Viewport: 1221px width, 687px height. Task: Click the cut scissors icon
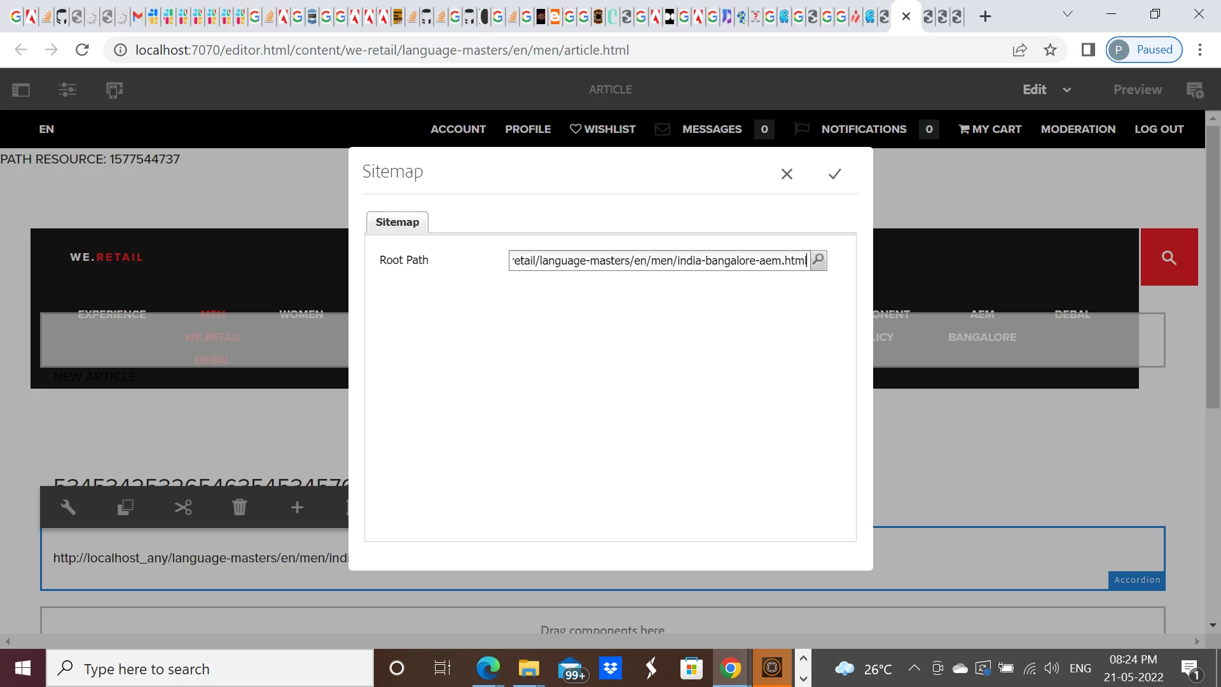pyautogui.click(x=183, y=507)
